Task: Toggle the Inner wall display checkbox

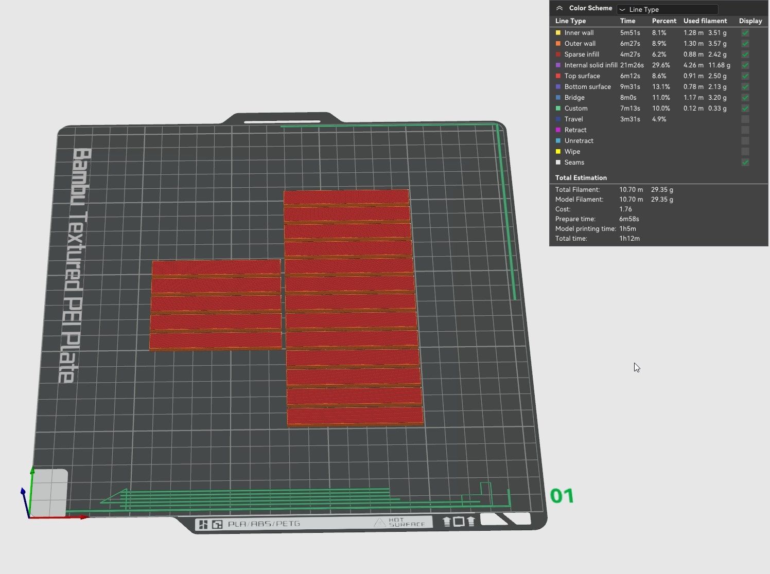Action: coord(745,32)
